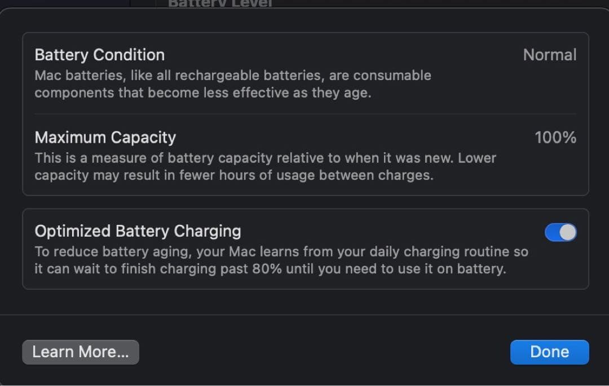Click the 'Mac batteries, like all rechargeable' description line
The height and width of the screenshot is (386, 609).
pyautogui.click(x=232, y=76)
